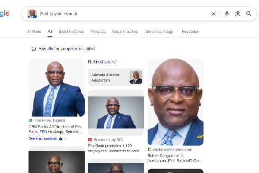This screenshot has width=259, height=173.
Task: Open the CBN Sacks All Directors article
Action: (56, 129)
